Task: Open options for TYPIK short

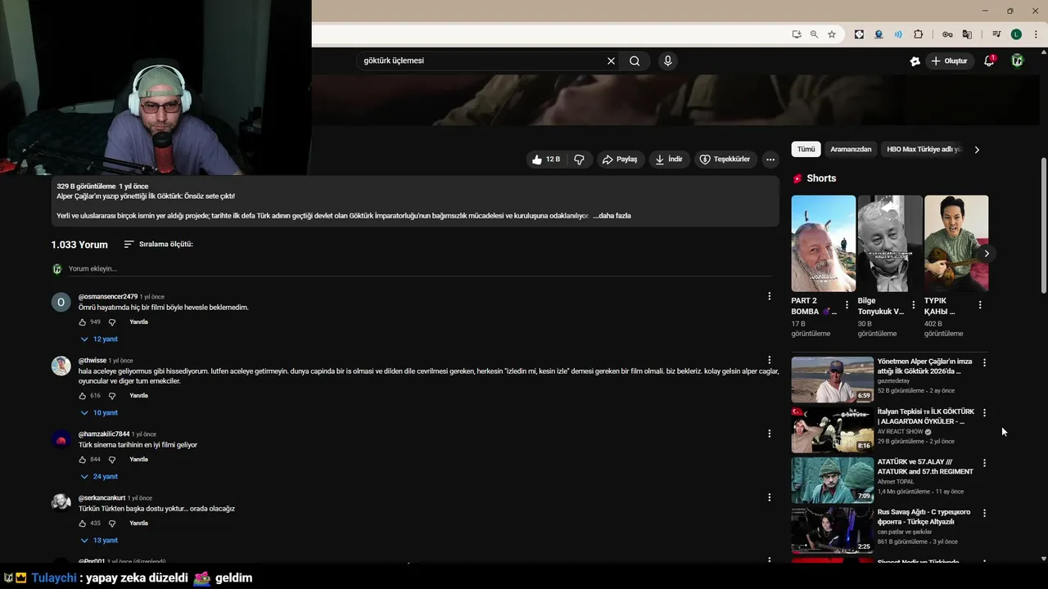Action: (x=980, y=305)
